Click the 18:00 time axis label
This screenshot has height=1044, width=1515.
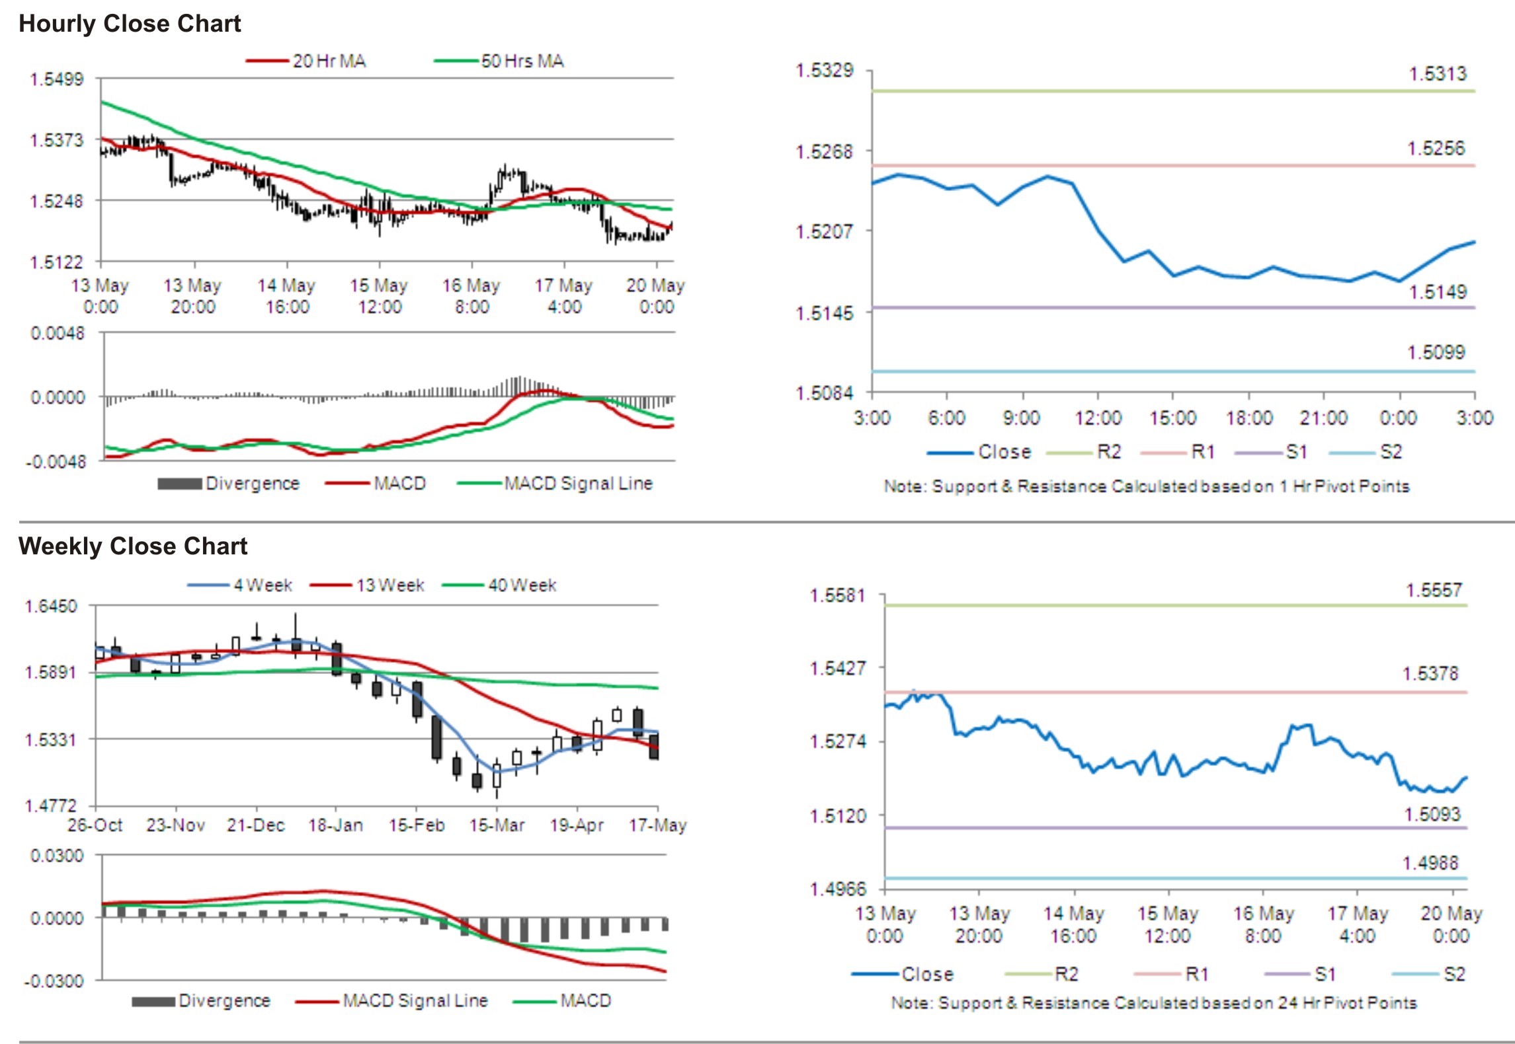pyautogui.click(x=1249, y=418)
